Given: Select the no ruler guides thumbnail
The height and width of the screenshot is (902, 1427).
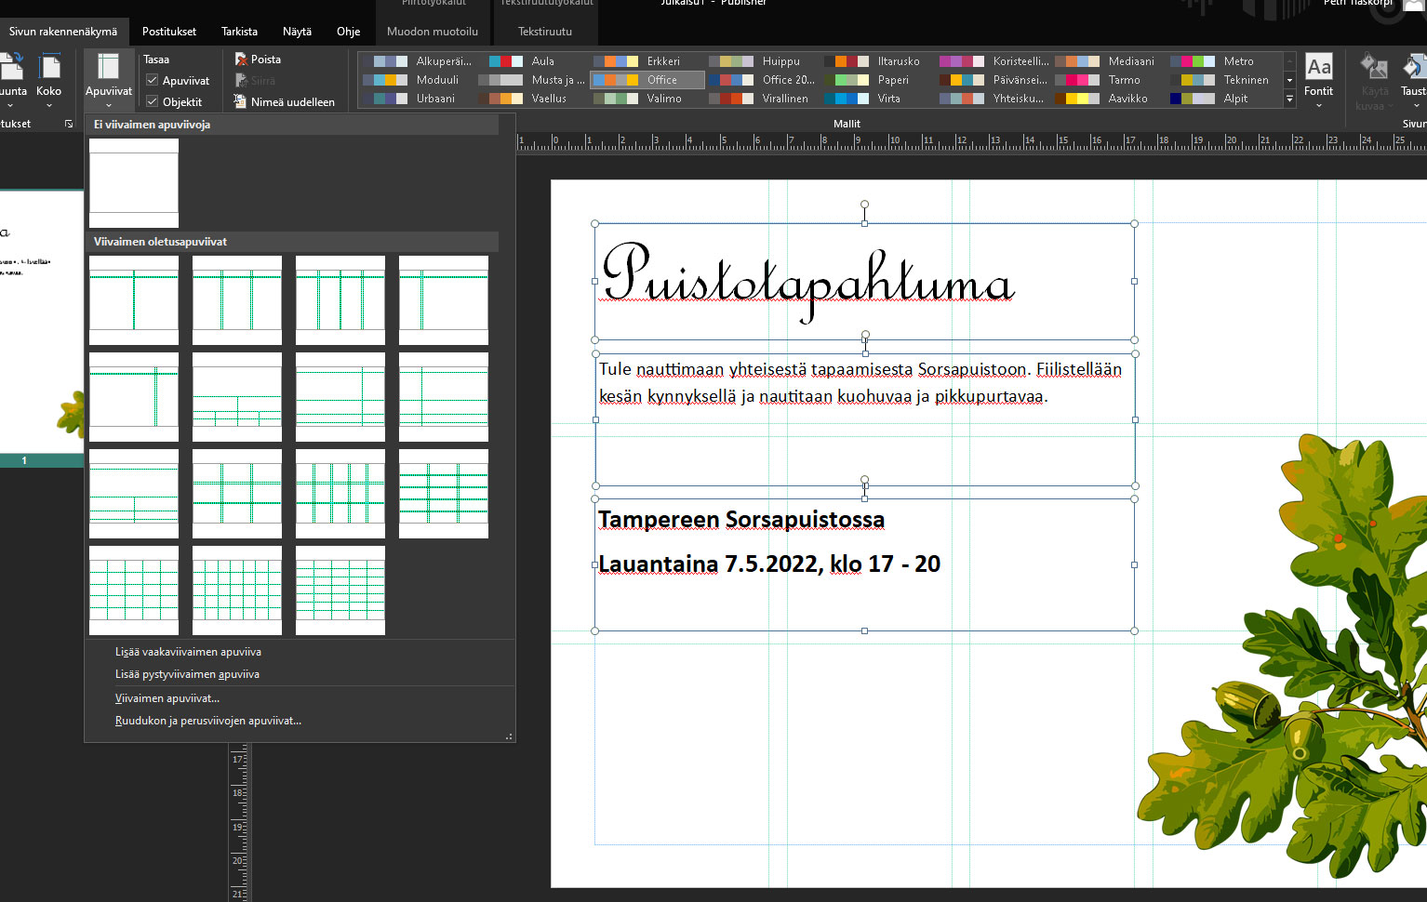Looking at the screenshot, I should (x=134, y=183).
